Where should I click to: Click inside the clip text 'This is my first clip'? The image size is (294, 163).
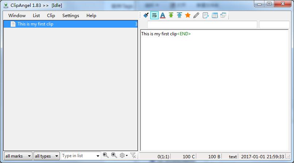click(159, 34)
